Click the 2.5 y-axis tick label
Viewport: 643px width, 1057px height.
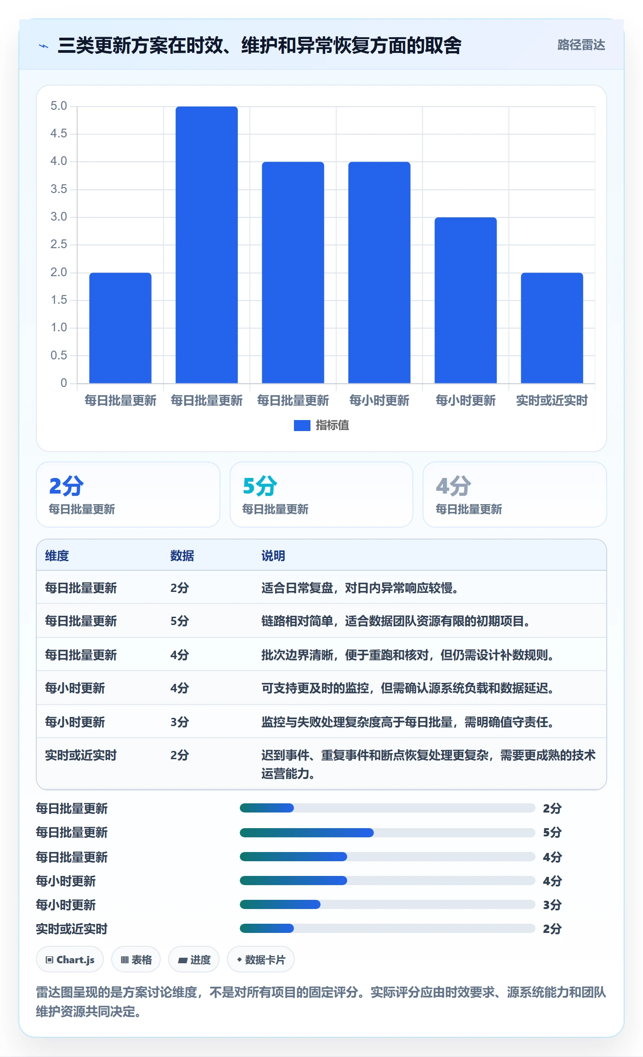[59, 244]
